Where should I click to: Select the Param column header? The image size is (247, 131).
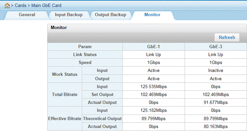coord(85,47)
